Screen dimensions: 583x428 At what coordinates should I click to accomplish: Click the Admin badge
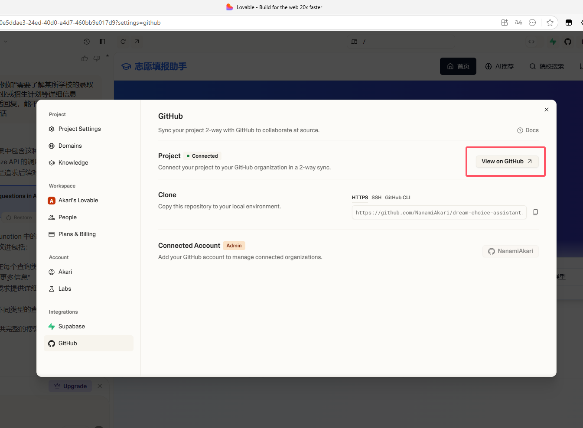(x=234, y=246)
